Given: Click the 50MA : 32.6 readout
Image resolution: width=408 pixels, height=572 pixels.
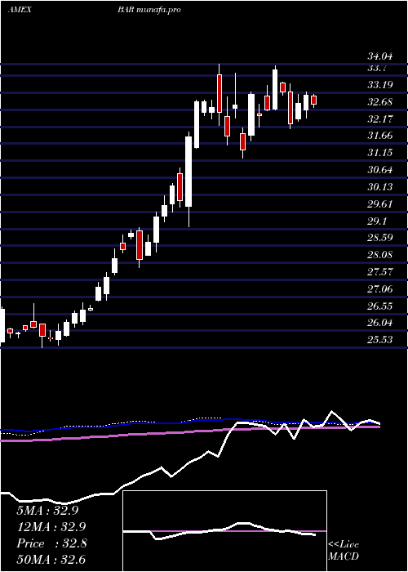Looking at the screenshot, I should [51, 560].
